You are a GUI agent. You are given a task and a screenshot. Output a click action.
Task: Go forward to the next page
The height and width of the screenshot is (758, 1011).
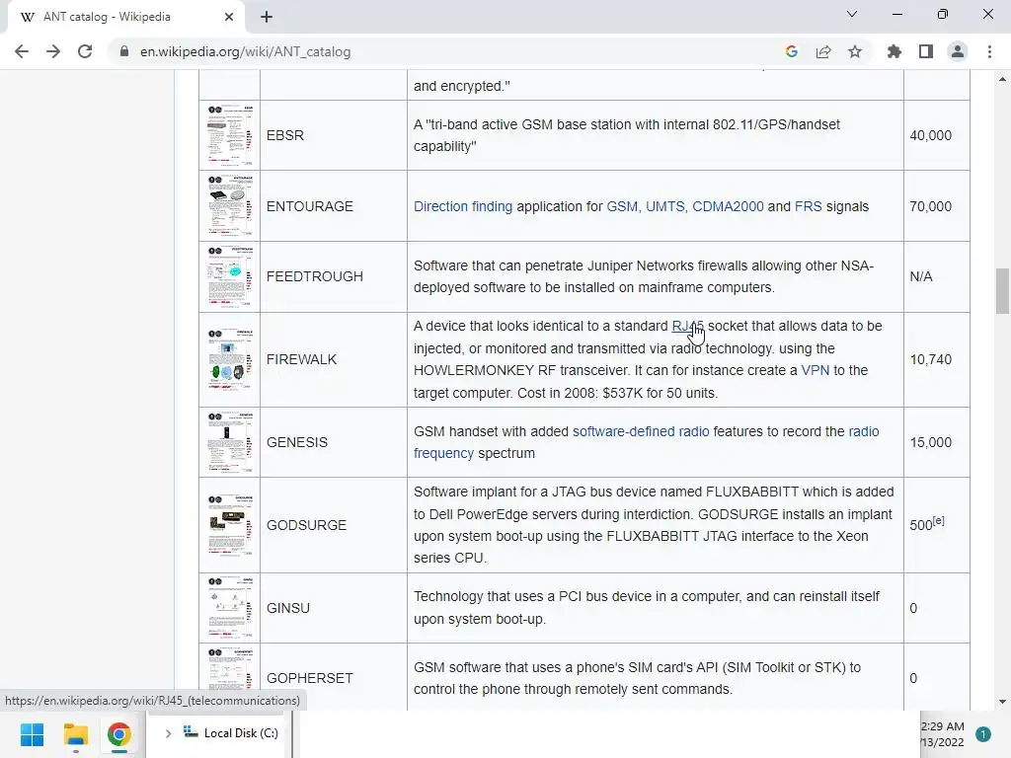point(53,51)
